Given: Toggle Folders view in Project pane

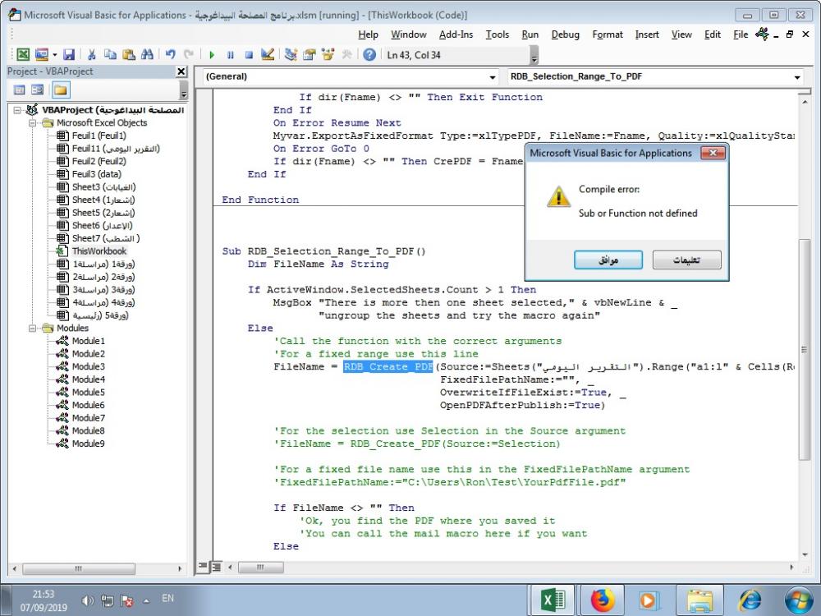Looking at the screenshot, I should (60, 90).
